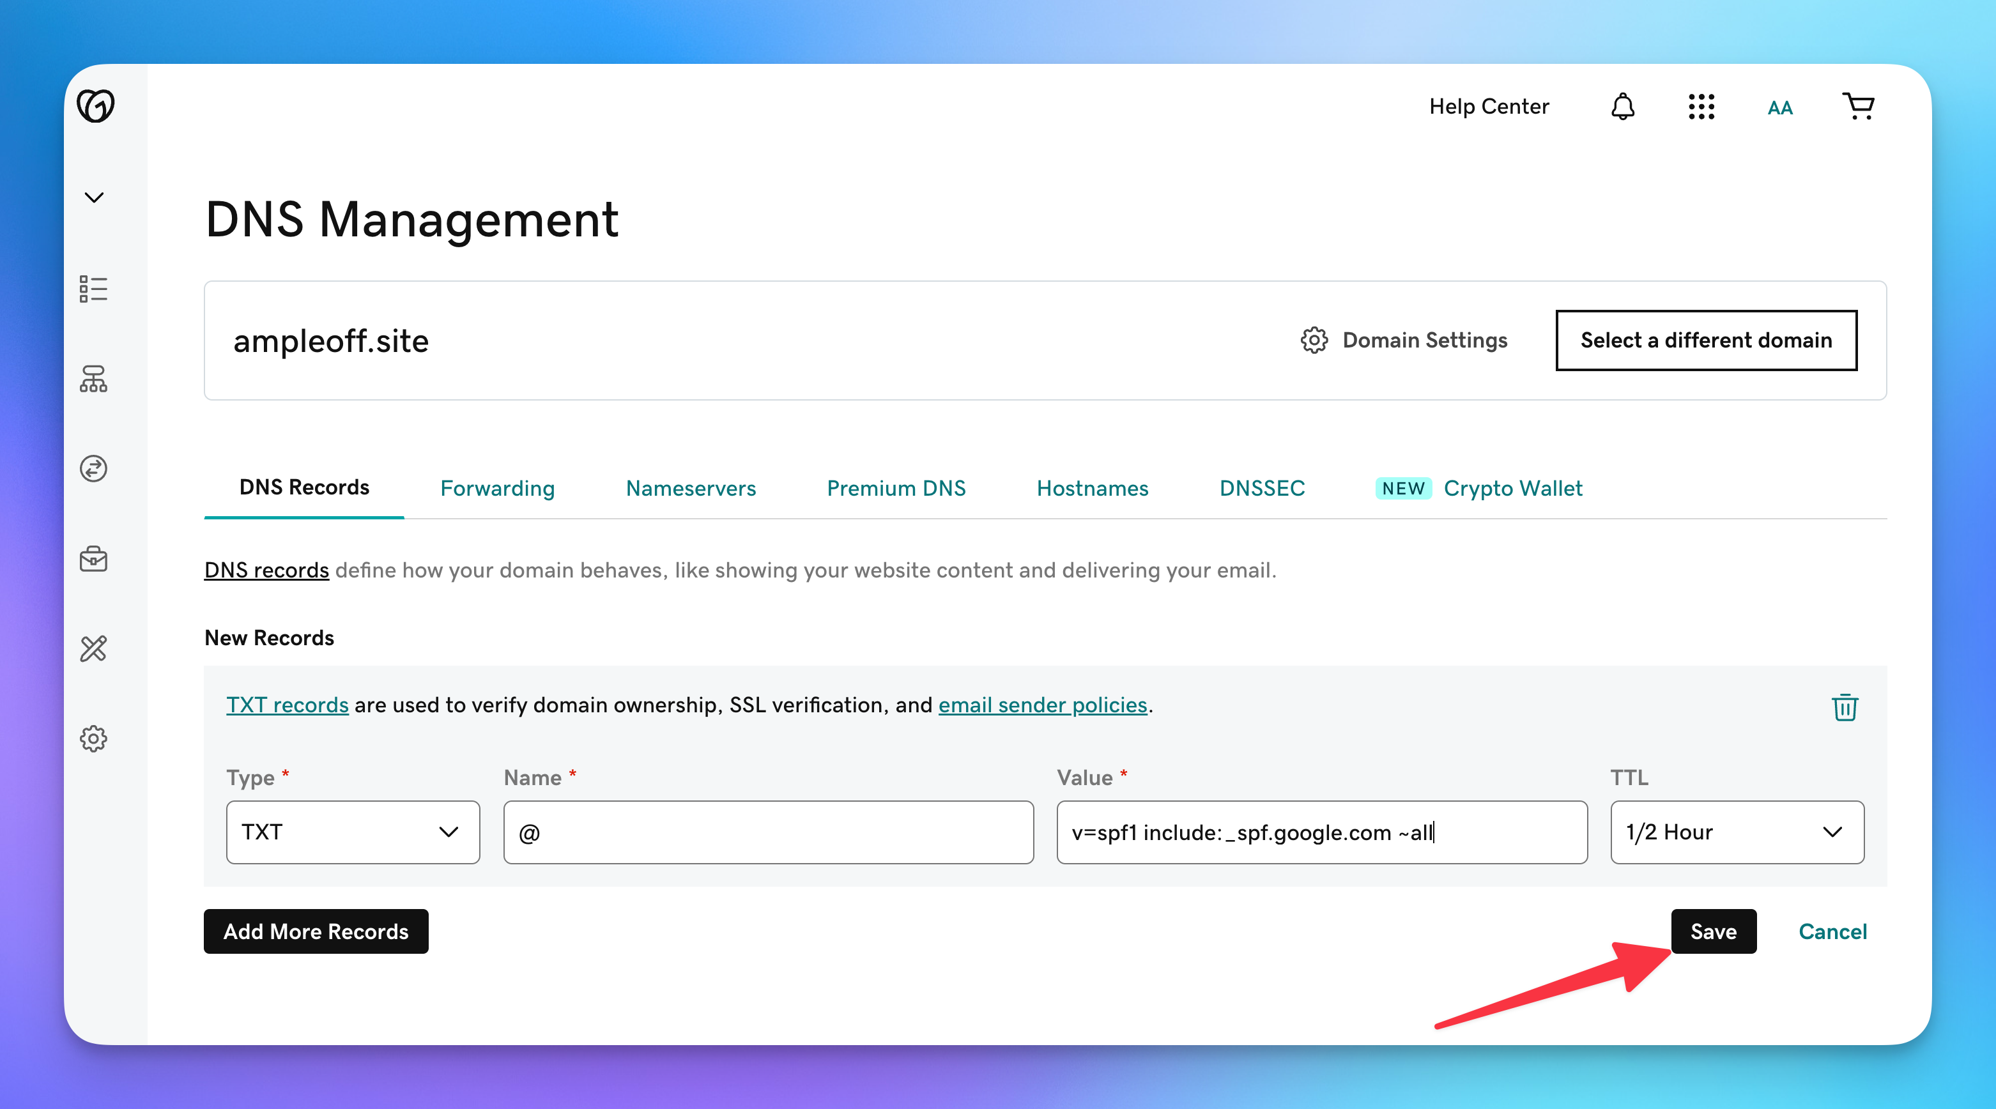This screenshot has width=1996, height=1109.
Task: Open the list view sidebar icon
Action: (93, 289)
